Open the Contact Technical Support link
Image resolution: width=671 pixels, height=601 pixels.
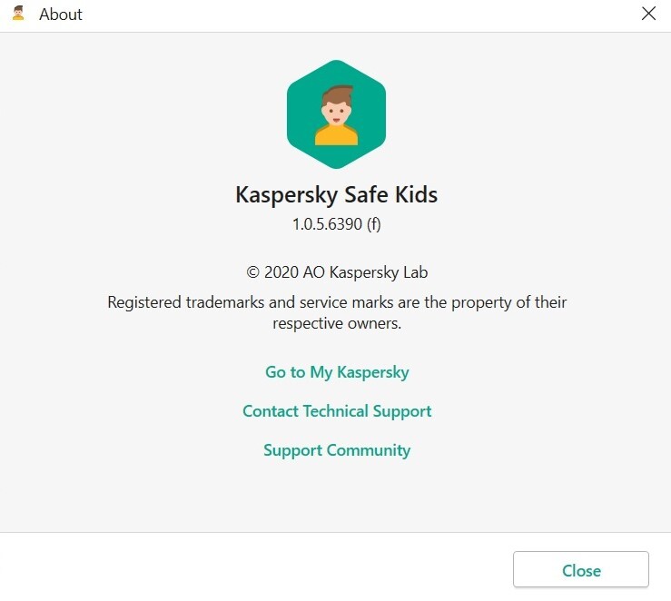coord(337,411)
